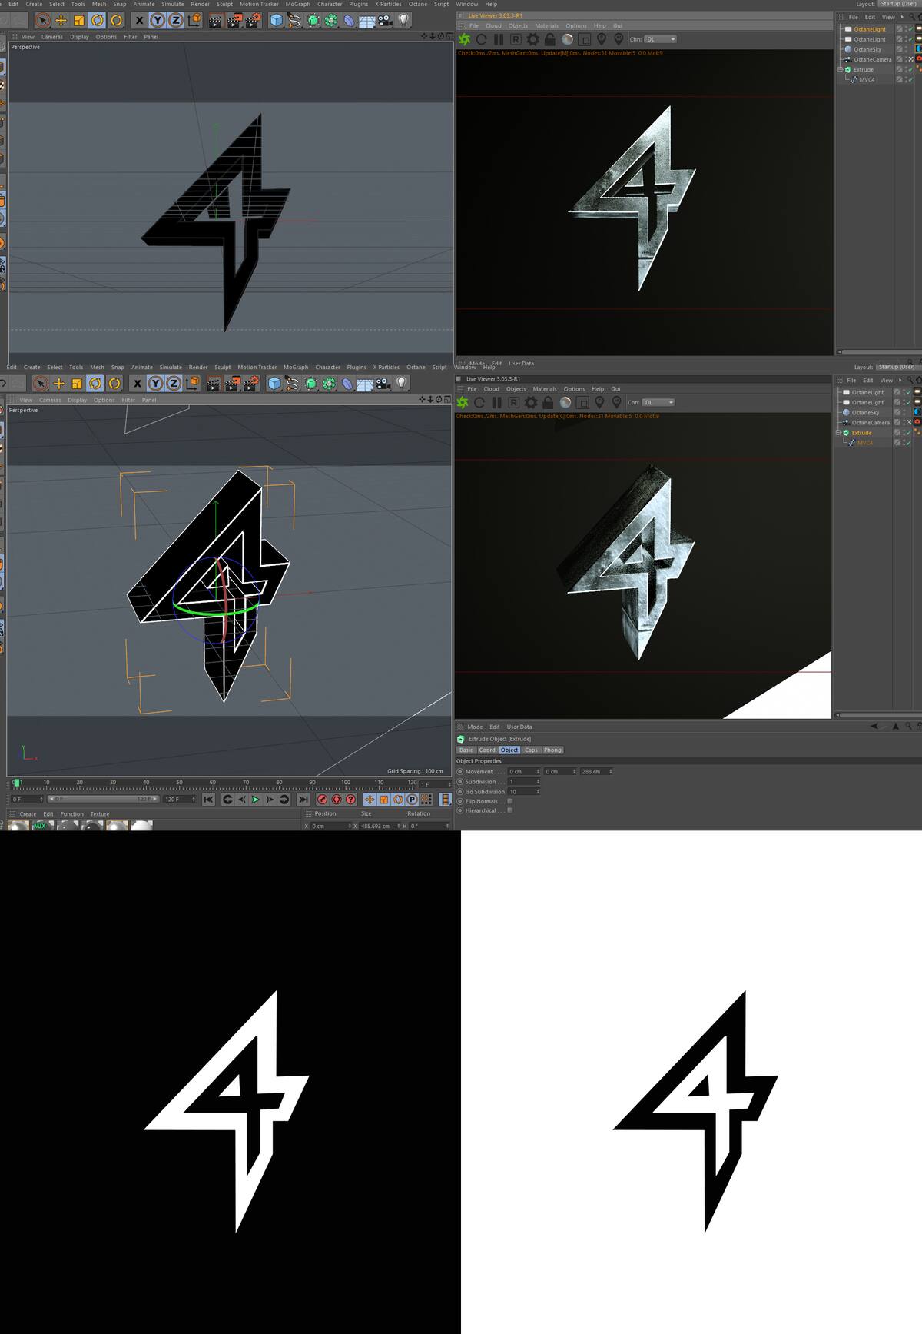
Task: Select active Rotate tool in lower toolbar
Action: [96, 383]
